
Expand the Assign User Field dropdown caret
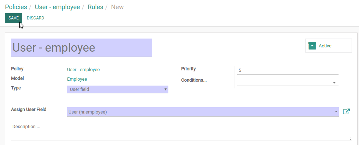point(336,111)
